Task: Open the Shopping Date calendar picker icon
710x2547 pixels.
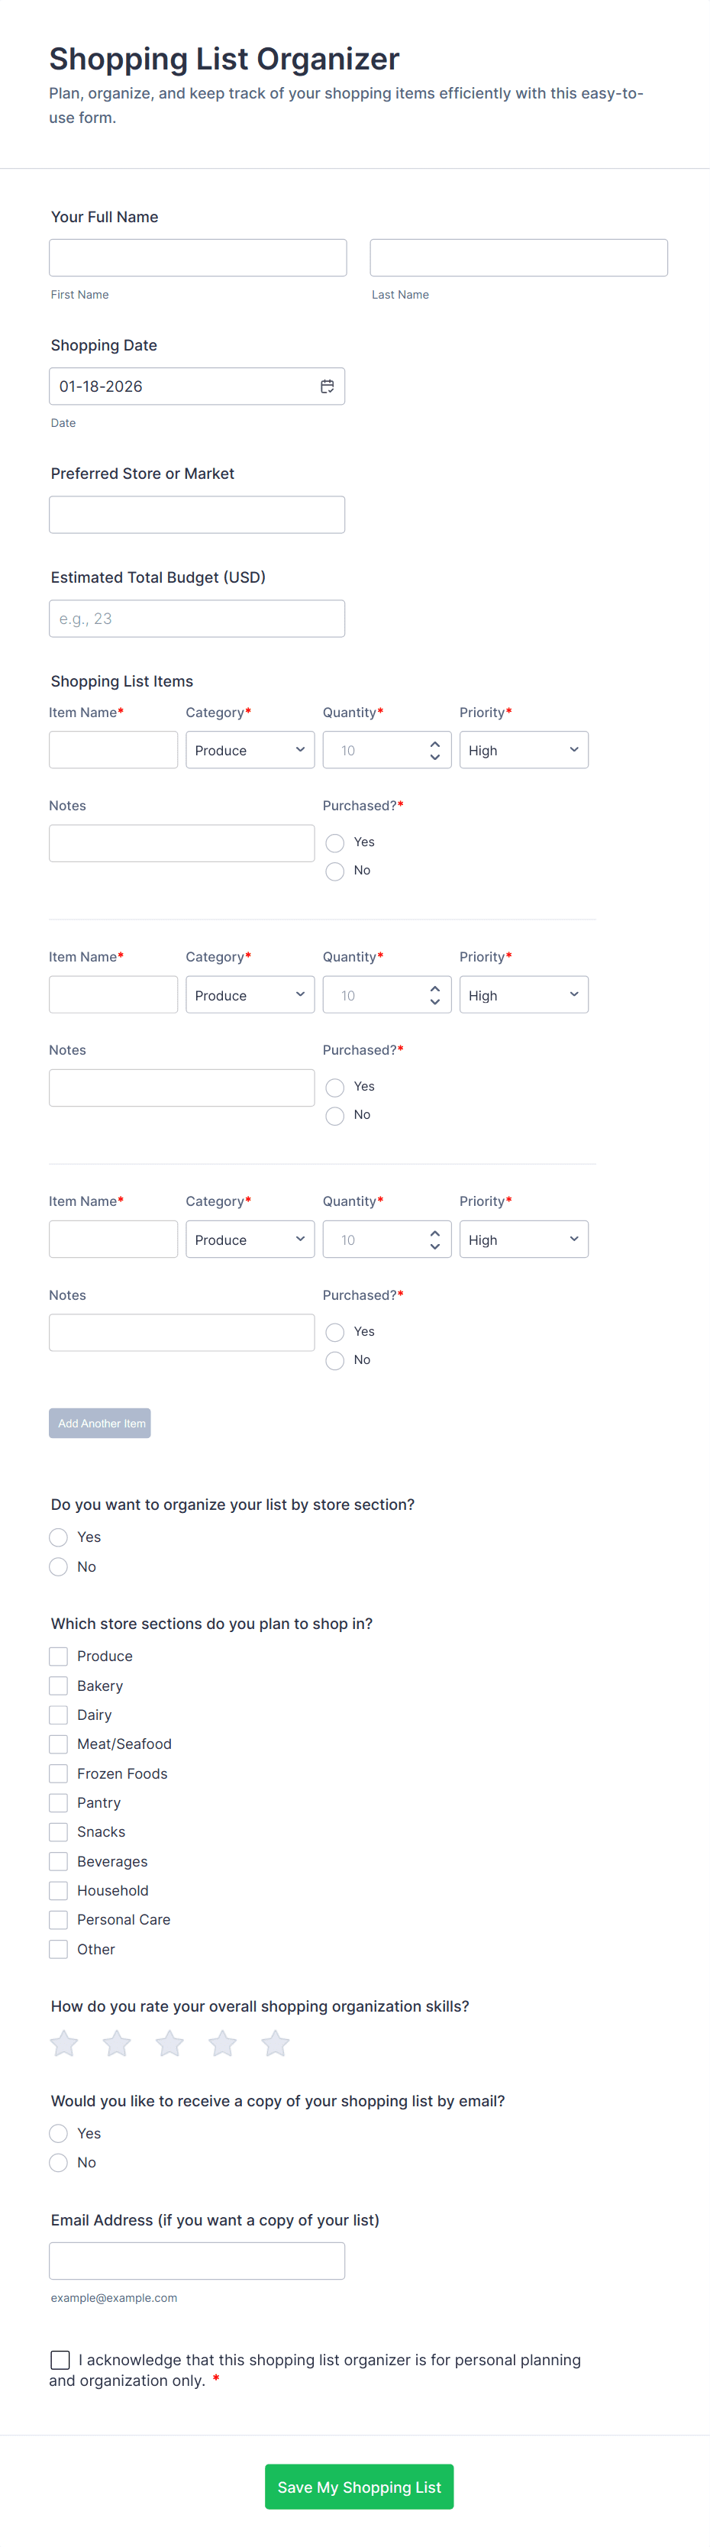Action: point(326,386)
